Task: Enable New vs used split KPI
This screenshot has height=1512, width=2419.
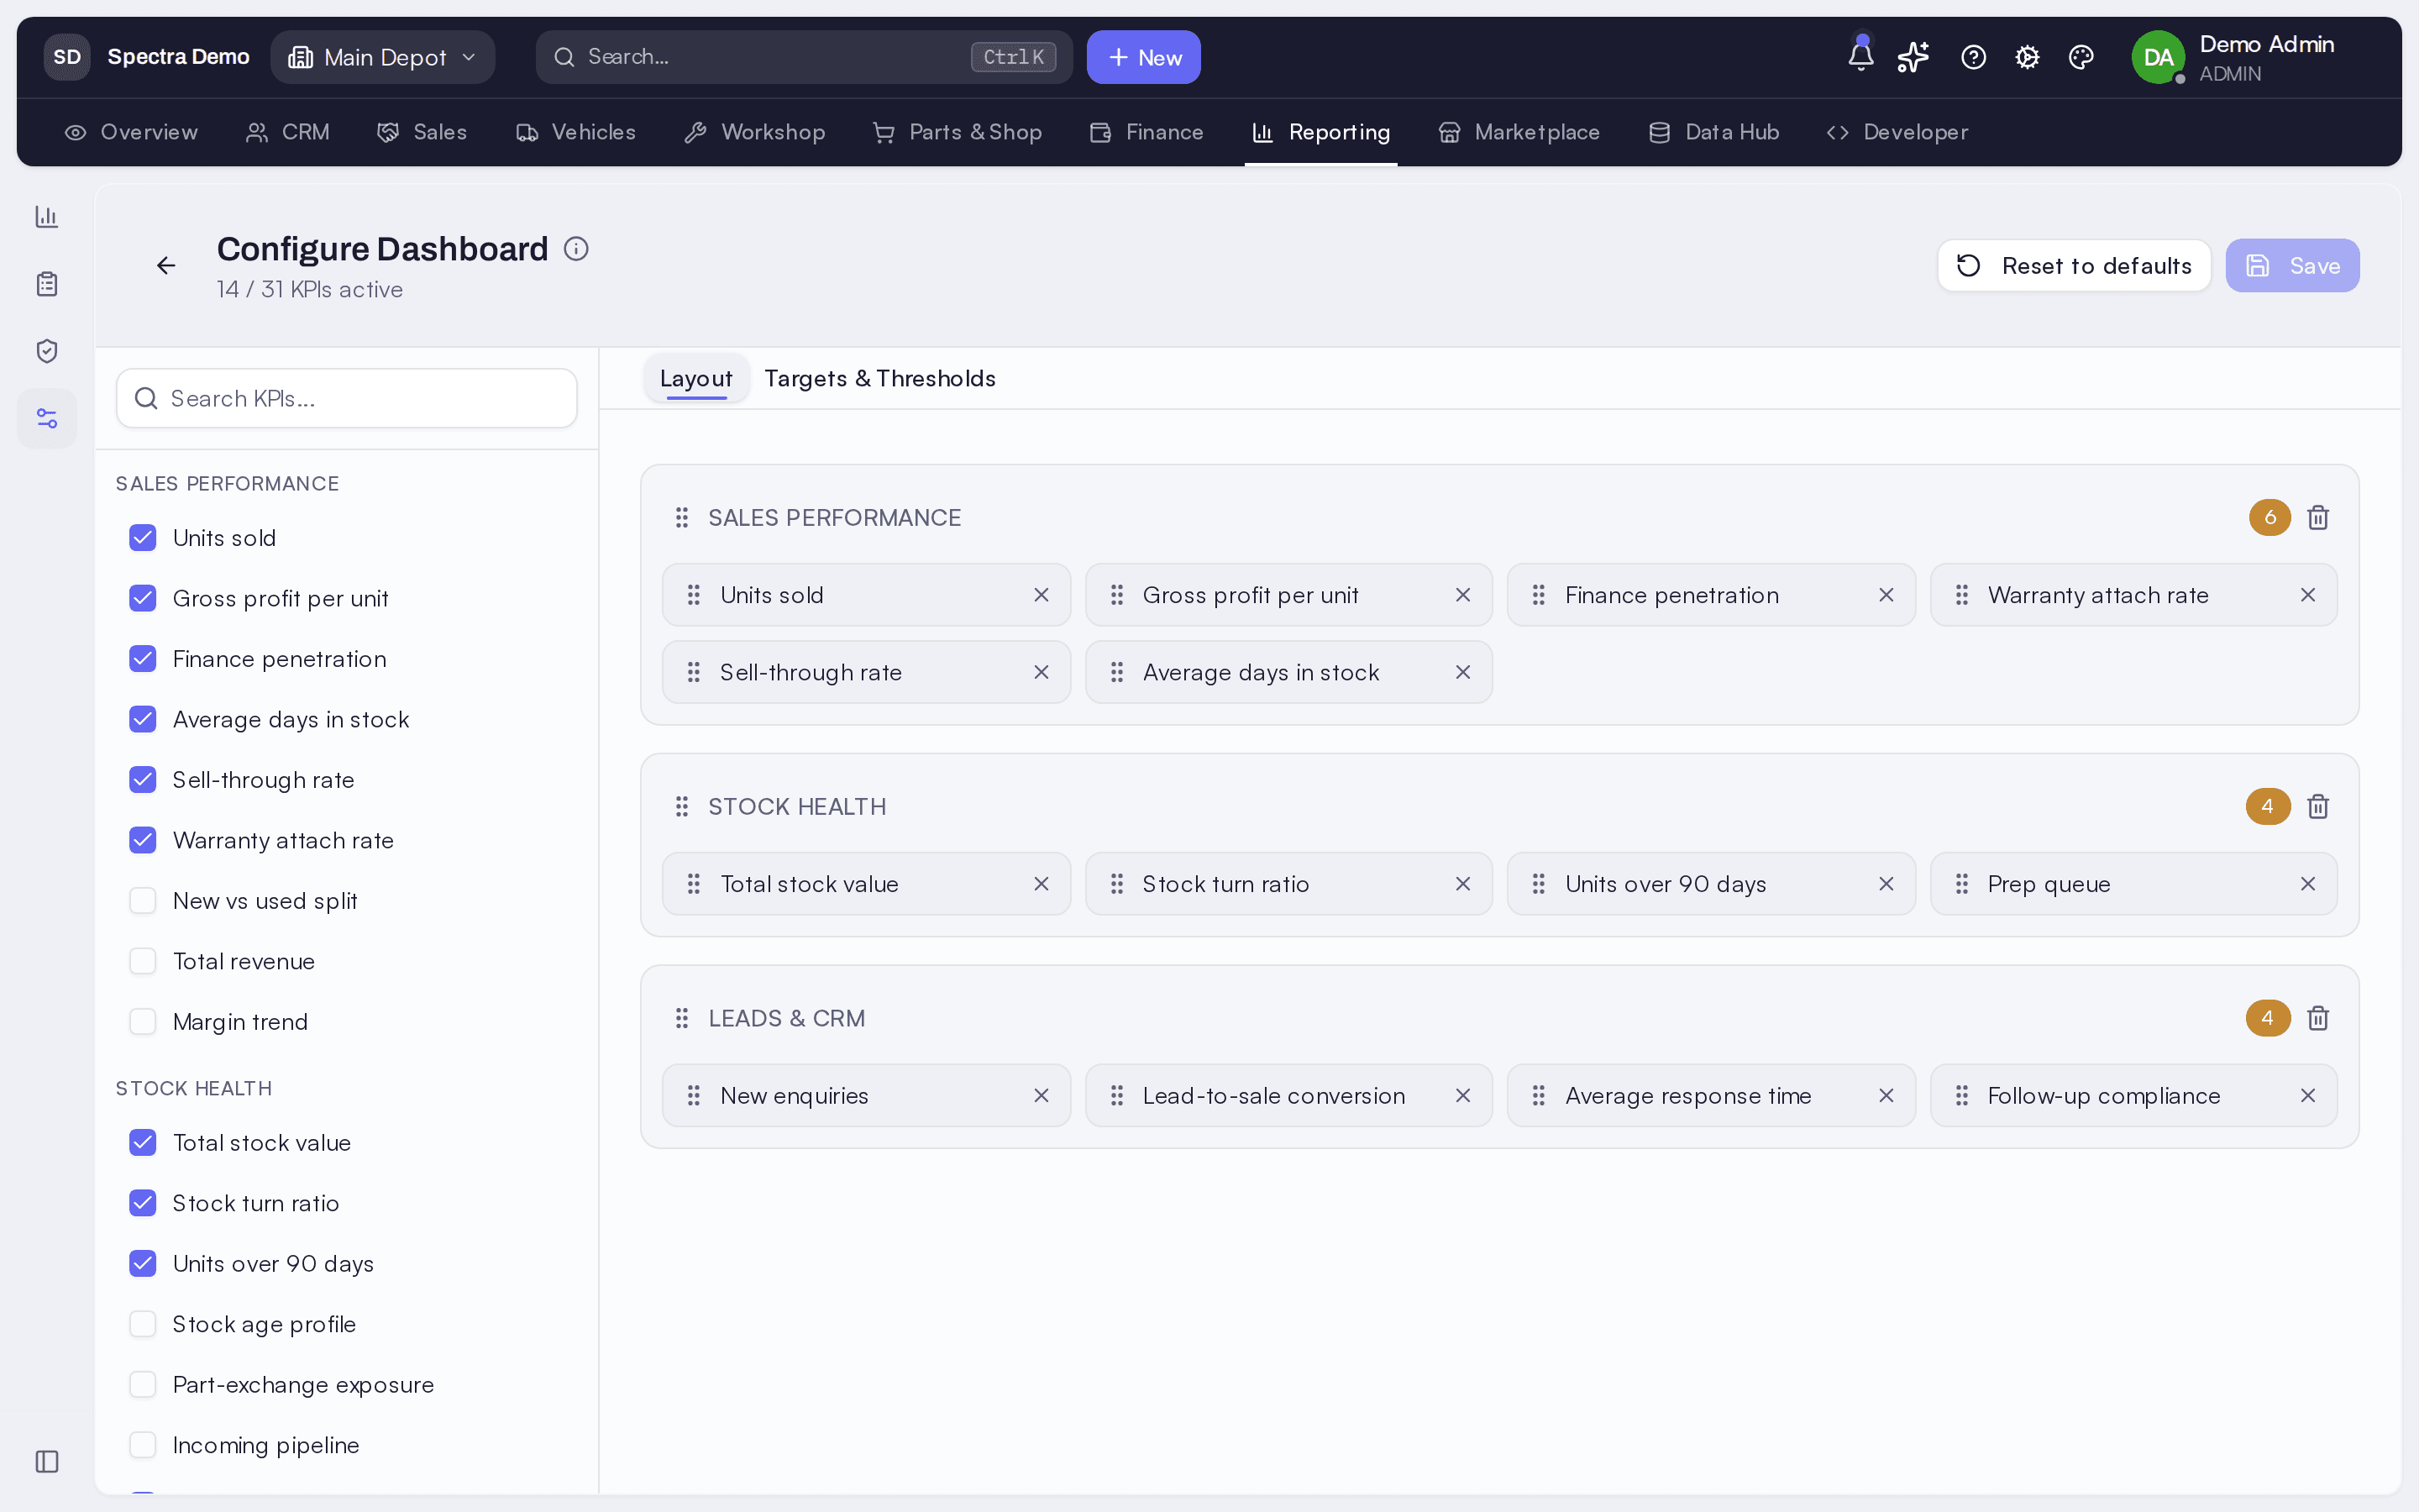Action: [143, 901]
